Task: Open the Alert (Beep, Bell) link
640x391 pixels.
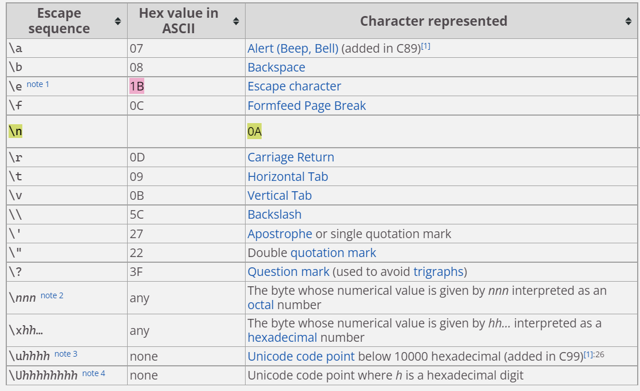Action: pyautogui.click(x=293, y=49)
